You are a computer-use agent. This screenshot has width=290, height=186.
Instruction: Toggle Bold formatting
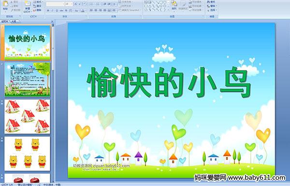[48, 11]
